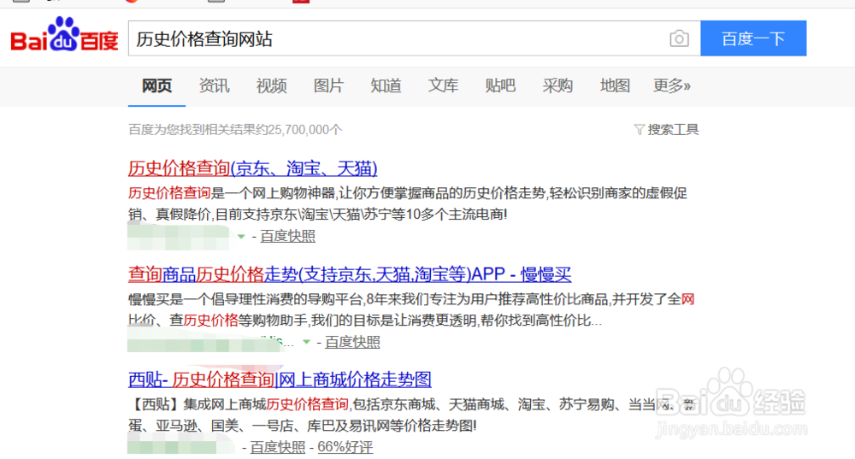Click the 西贴 description mentioning 集成网上商城
The image size is (855, 459).
point(412,415)
